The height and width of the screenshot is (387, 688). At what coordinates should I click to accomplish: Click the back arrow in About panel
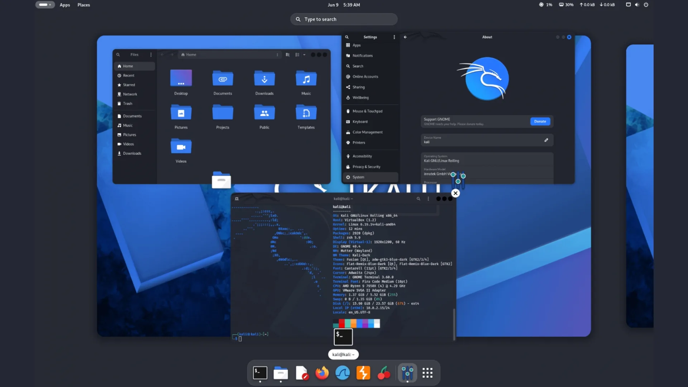pyautogui.click(x=405, y=37)
